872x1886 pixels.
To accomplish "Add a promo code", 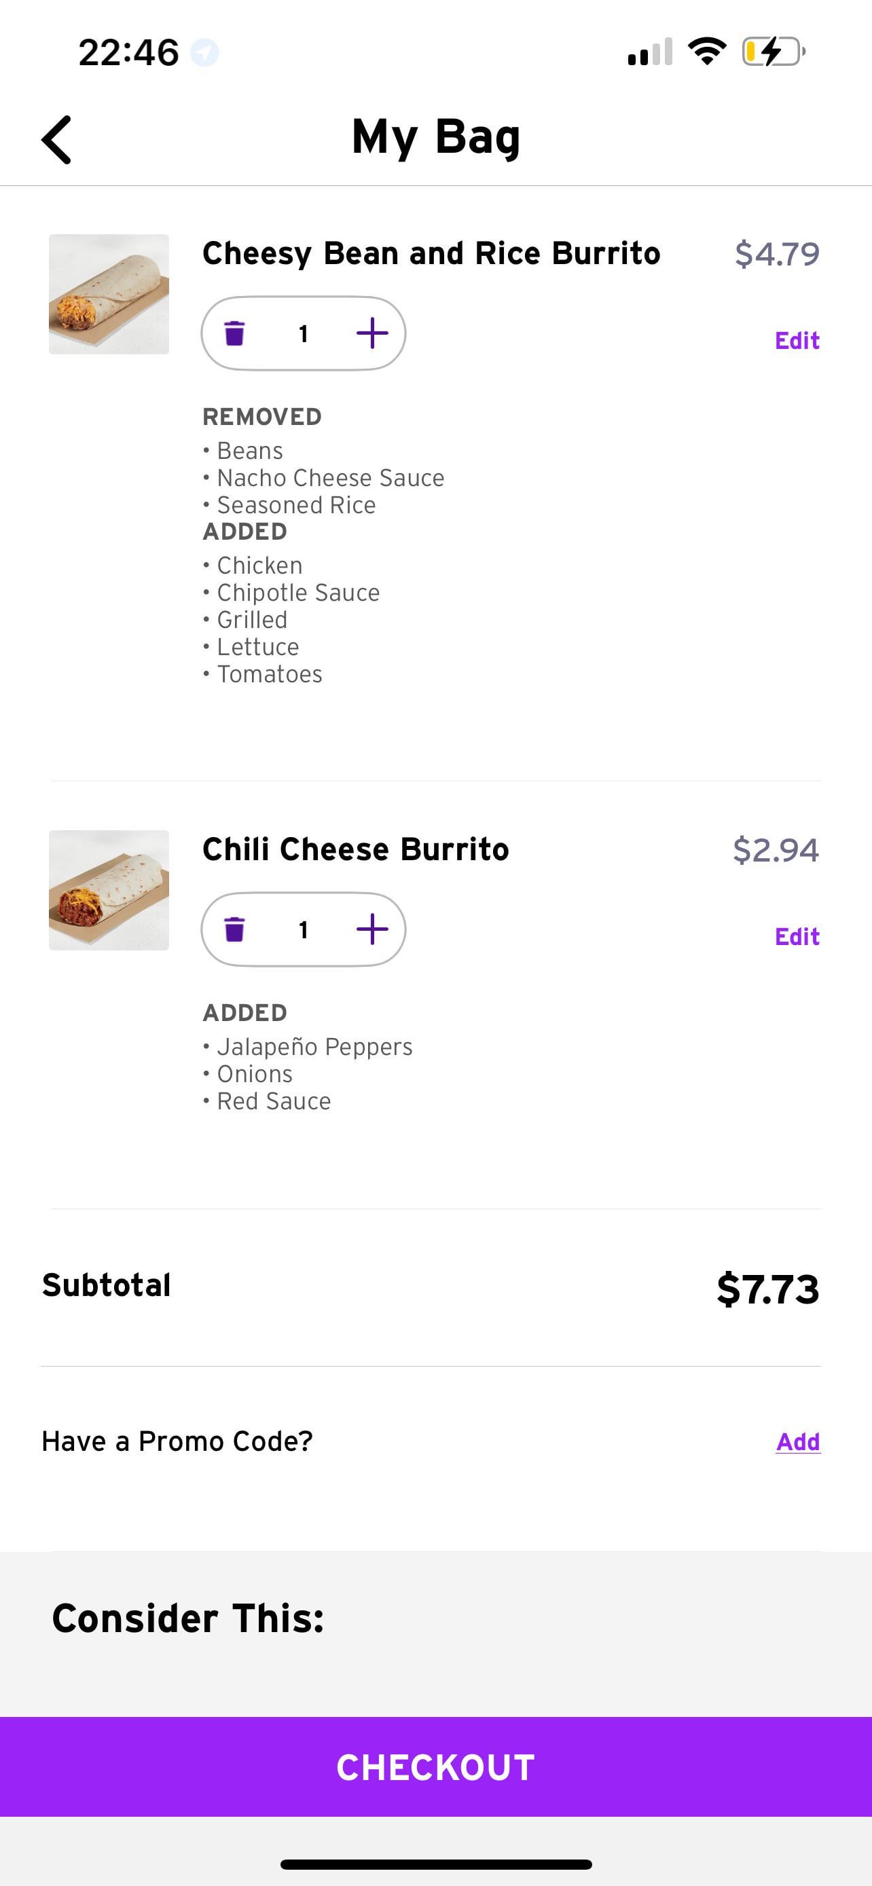I will (797, 1441).
